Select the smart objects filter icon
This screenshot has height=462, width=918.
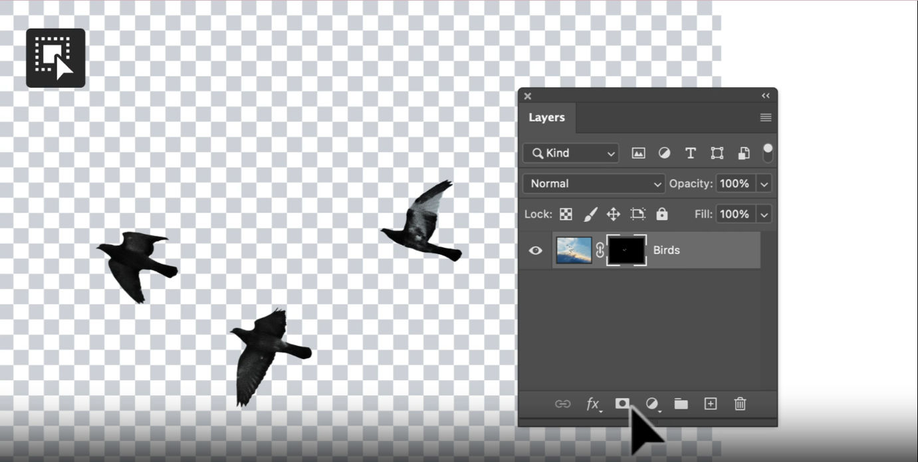point(743,153)
